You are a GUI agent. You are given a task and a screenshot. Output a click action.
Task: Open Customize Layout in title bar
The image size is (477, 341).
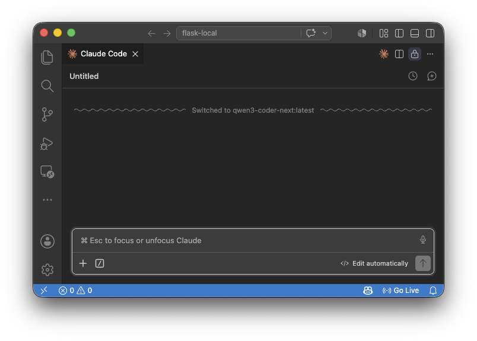tap(384, 33)
